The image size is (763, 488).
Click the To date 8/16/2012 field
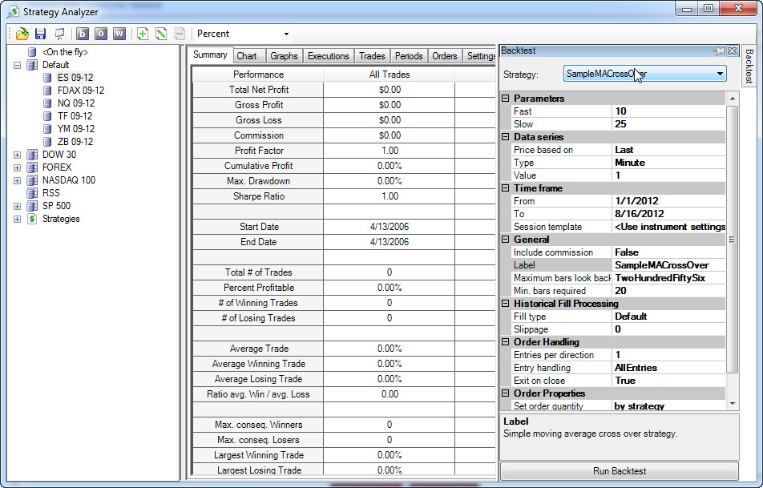668,214
